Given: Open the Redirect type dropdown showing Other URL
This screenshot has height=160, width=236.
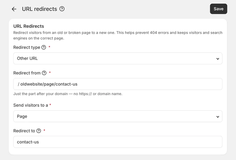Looking at the screenshot, I should coord(118,59).
